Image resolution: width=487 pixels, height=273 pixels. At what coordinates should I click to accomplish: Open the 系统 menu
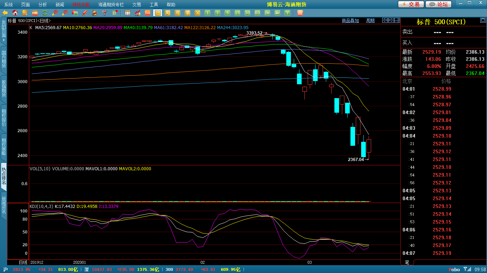[x=9, y=5]
